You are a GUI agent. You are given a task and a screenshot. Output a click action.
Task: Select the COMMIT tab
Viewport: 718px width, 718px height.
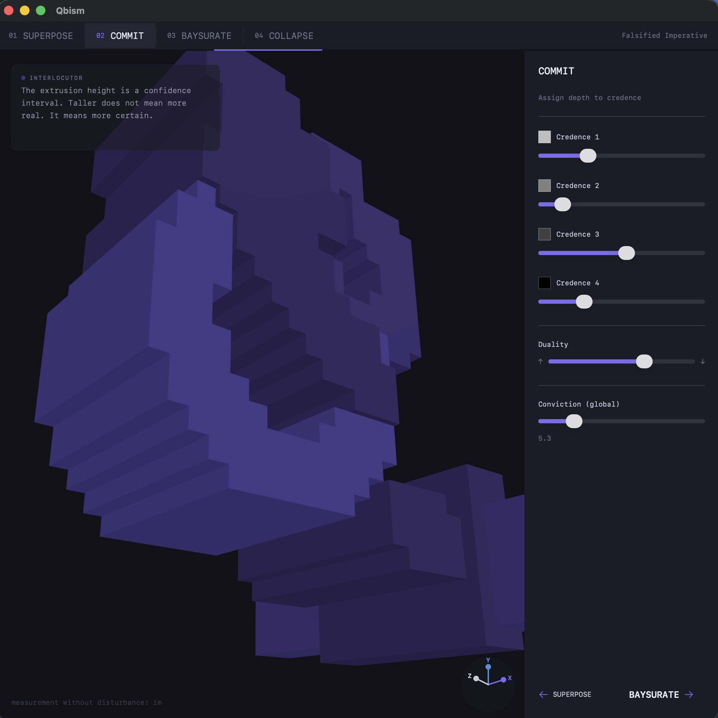[x=120, y=36]
